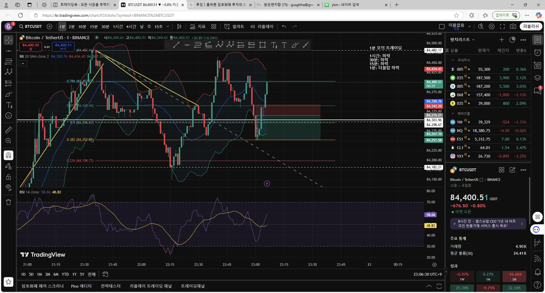This screenshot has height=293, width=545.
Task: Open the 찰스슈왑 CEO news headline
Action: (488, 223)
